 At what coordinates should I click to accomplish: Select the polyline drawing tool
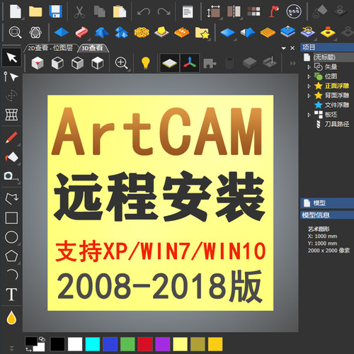tap(11, 199)
